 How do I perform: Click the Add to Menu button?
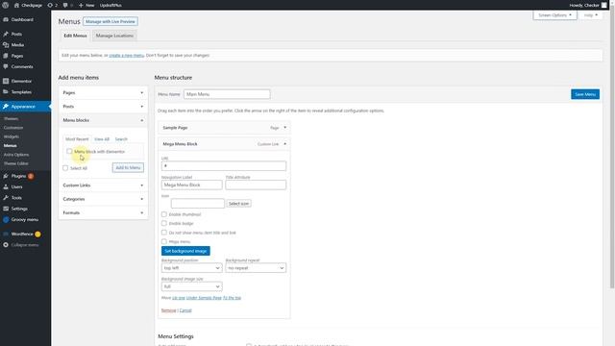(128, 167)
